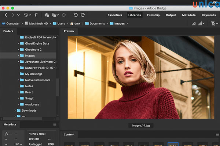Open the Content panel menu icon

pos(217,135)
